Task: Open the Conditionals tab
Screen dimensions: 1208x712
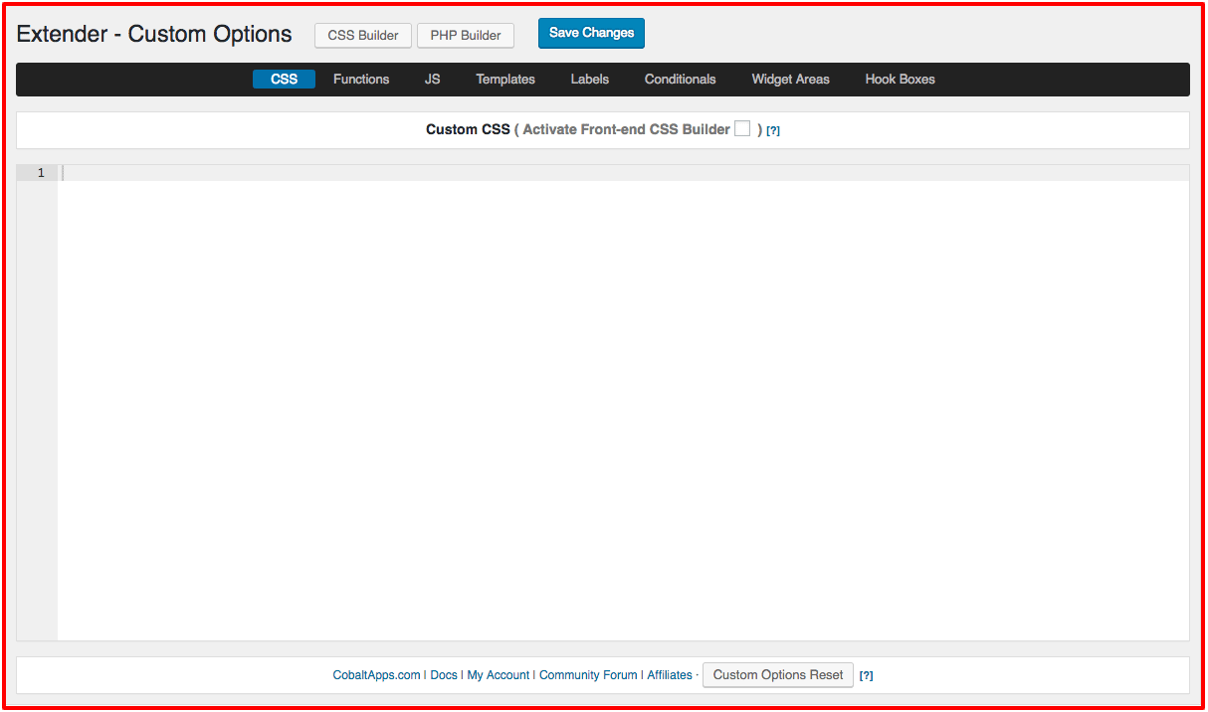Action: coord(680,80)
